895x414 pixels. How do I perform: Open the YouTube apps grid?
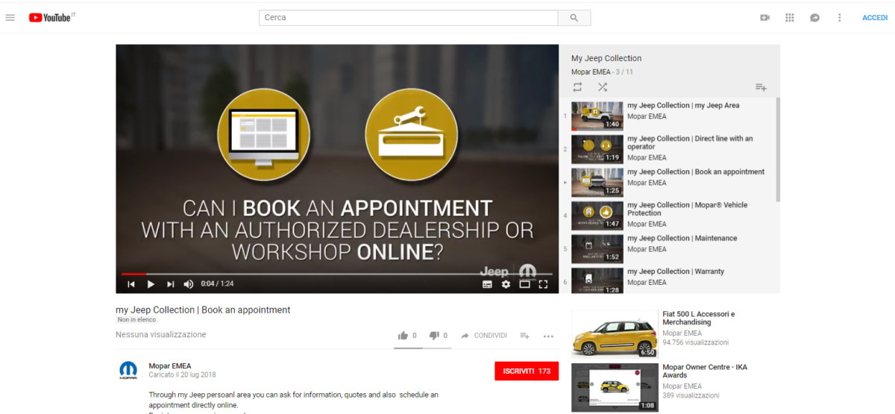click(x=790, y=18)
